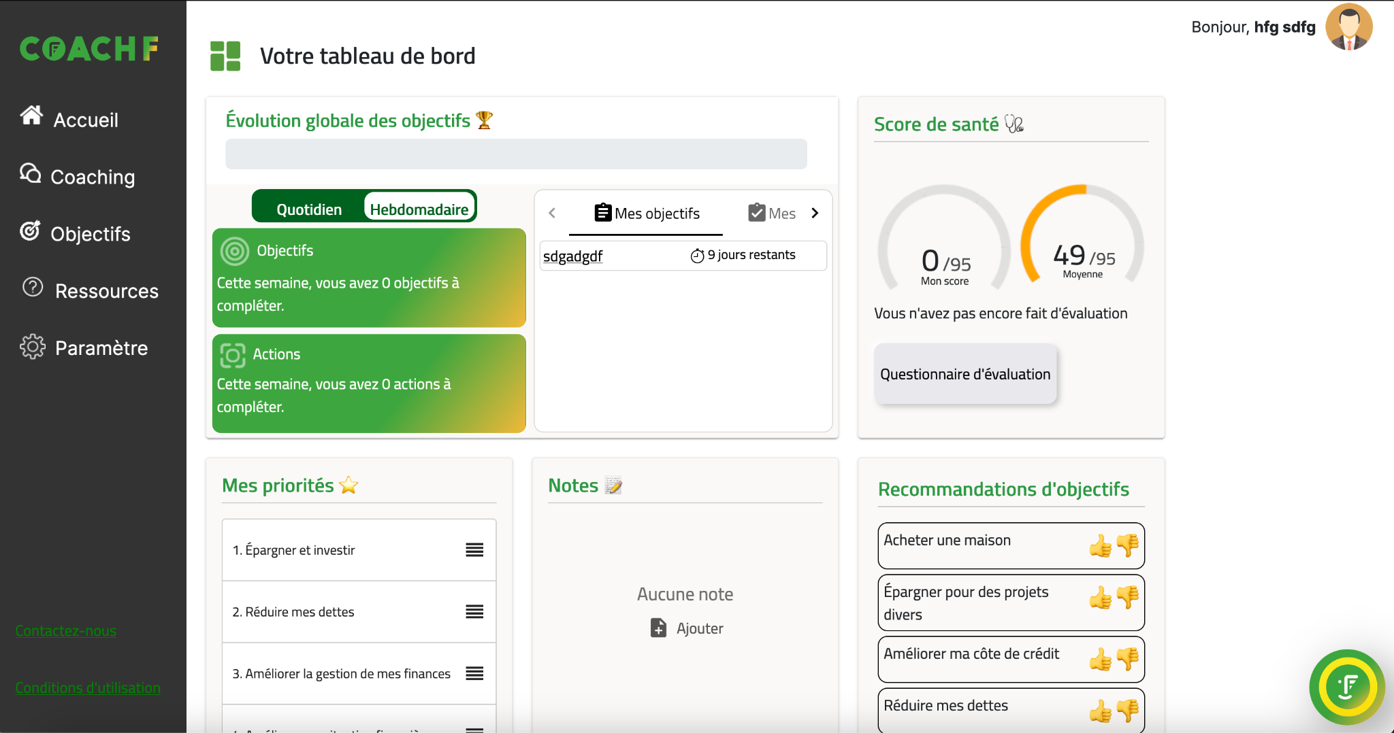1394x733 pixels.
Task: Click the Accueil home icon
Action: click(31, 116)
